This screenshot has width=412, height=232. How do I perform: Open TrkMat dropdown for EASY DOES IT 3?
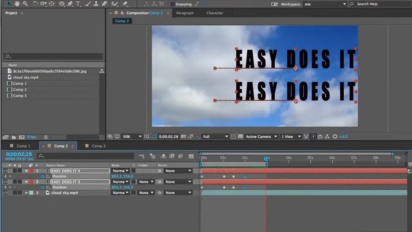146,182
